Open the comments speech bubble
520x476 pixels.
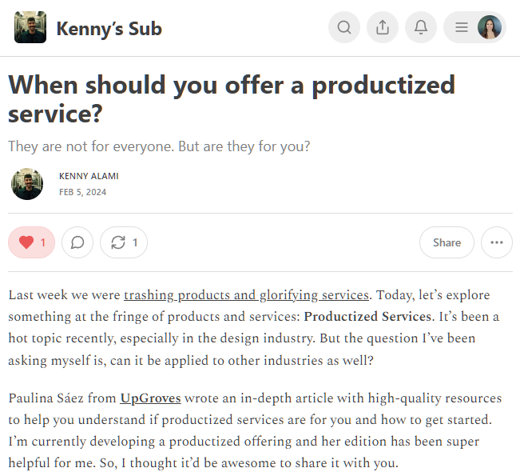pos(77,242)
